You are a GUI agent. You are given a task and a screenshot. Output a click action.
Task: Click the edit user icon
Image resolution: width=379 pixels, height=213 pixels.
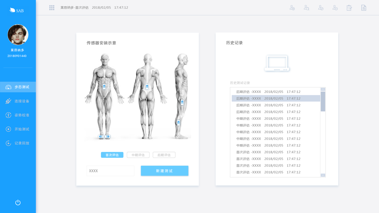(321, 8)
